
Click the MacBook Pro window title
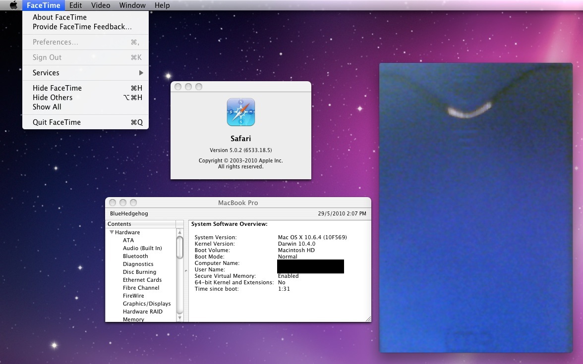pos(238,203)
